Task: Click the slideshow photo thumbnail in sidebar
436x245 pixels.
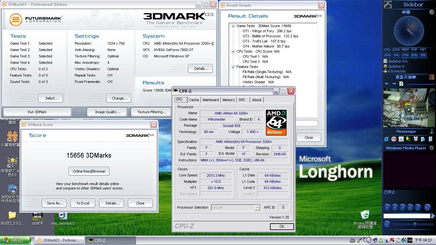Action: click(x=406, y=108)
